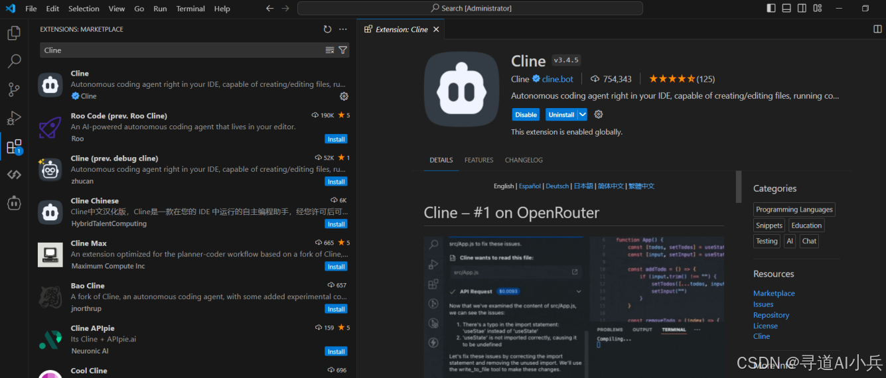Open the Cline robot icon in activity bar
The image size is (886, 378).
click(x=14, y=203)
